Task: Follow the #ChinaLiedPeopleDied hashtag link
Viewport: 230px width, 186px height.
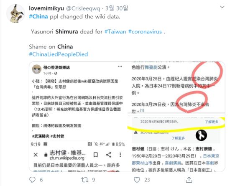Action: coord(59,54)
